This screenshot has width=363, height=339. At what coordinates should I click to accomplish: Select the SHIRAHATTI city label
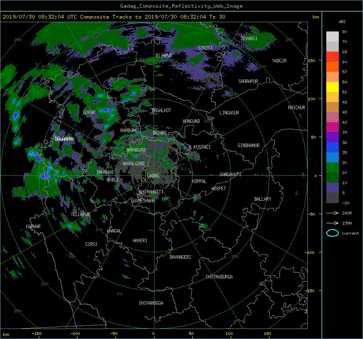[x=151, y=192]
